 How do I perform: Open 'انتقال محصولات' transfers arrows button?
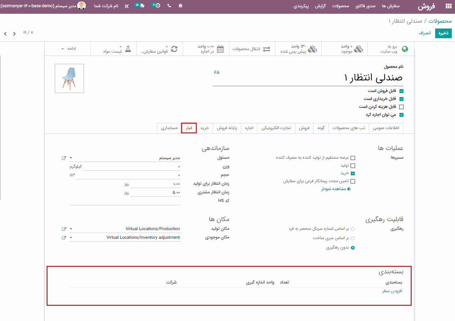[251, 49]
